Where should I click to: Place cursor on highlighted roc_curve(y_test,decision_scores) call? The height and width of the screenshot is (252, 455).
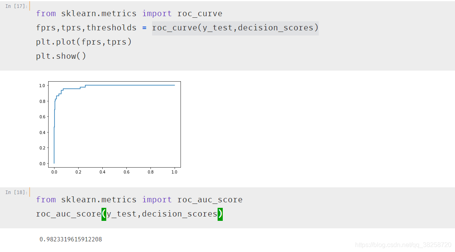click(235, 28)
